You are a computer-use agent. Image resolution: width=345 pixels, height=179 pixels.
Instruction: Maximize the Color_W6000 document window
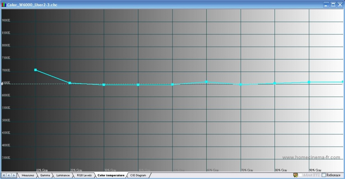333,5
